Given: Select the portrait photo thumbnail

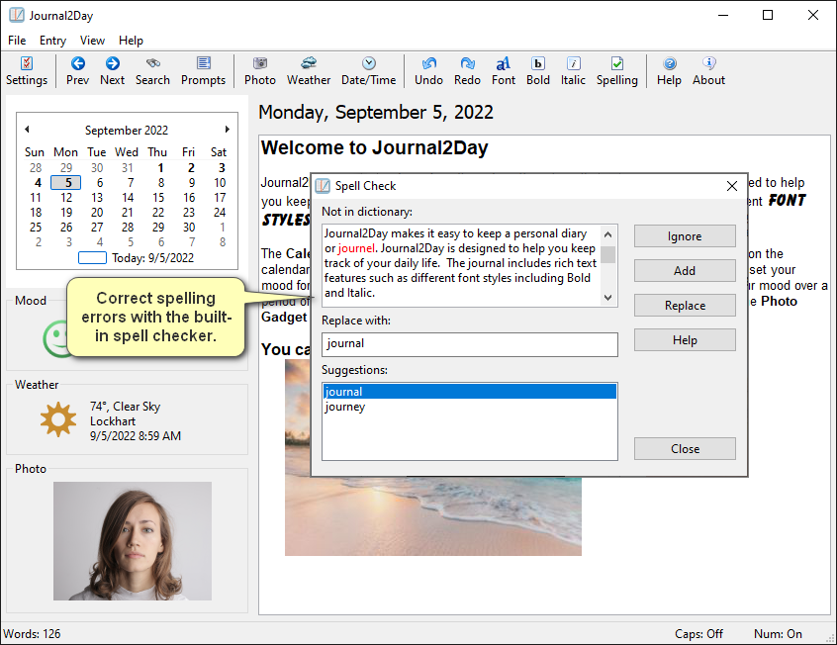Looking at the screenshot, I should tap(133, 541).
